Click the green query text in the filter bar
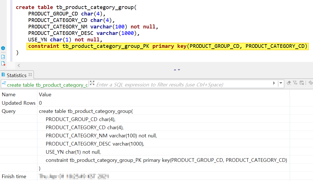The image size is (313, 181). 47,85
